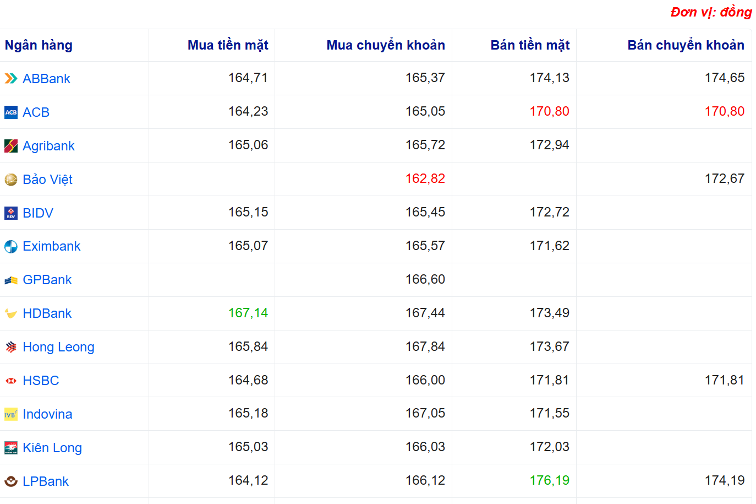Open the GPBank link

[47, 280]
